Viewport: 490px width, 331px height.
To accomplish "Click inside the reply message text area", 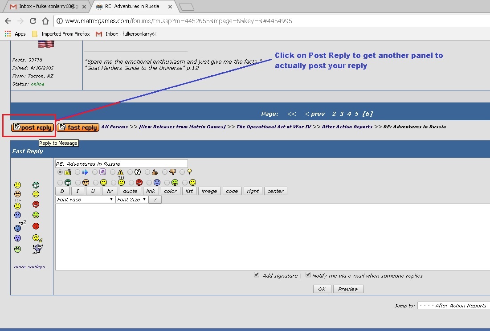I will (273, 237).
